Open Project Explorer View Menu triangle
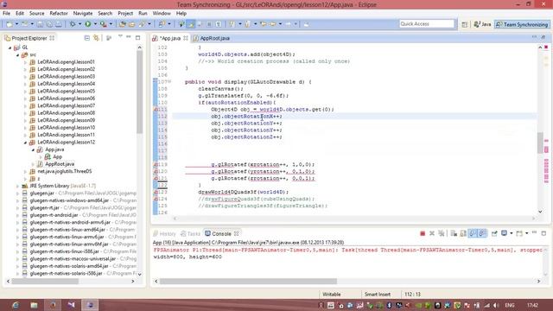The height and width of the screenshot is (311, 553). click(120, 37)
